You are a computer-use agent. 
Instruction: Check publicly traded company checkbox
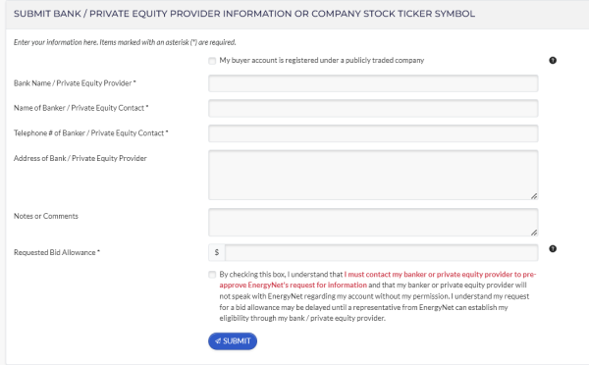(x=212, y=61)
